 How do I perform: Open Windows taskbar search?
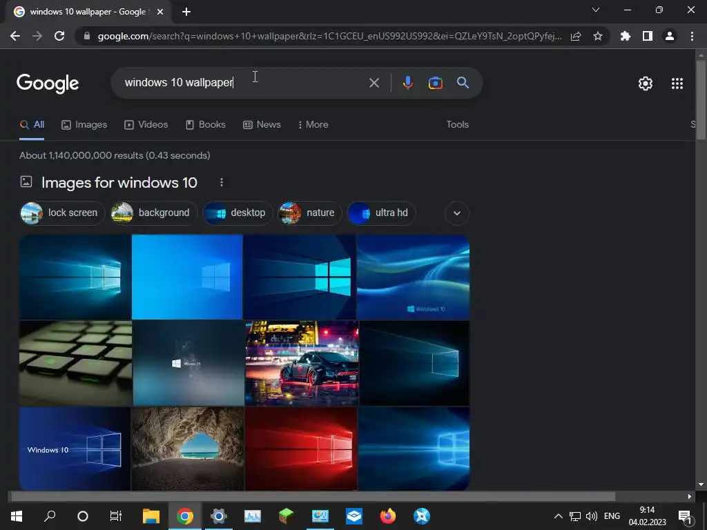point(50,516)
